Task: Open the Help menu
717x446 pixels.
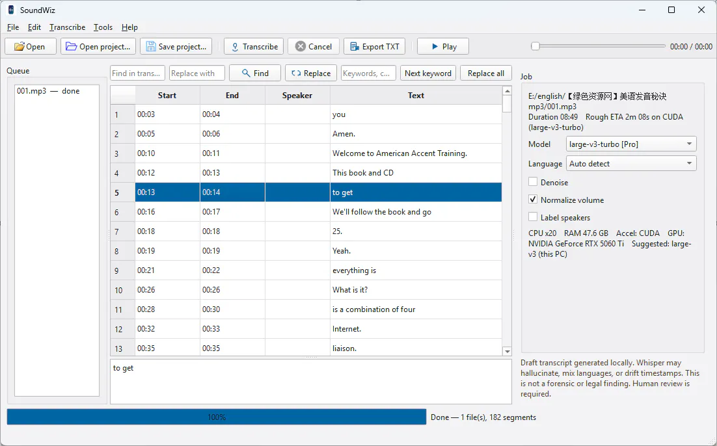Action: click(x=129, y=27)
